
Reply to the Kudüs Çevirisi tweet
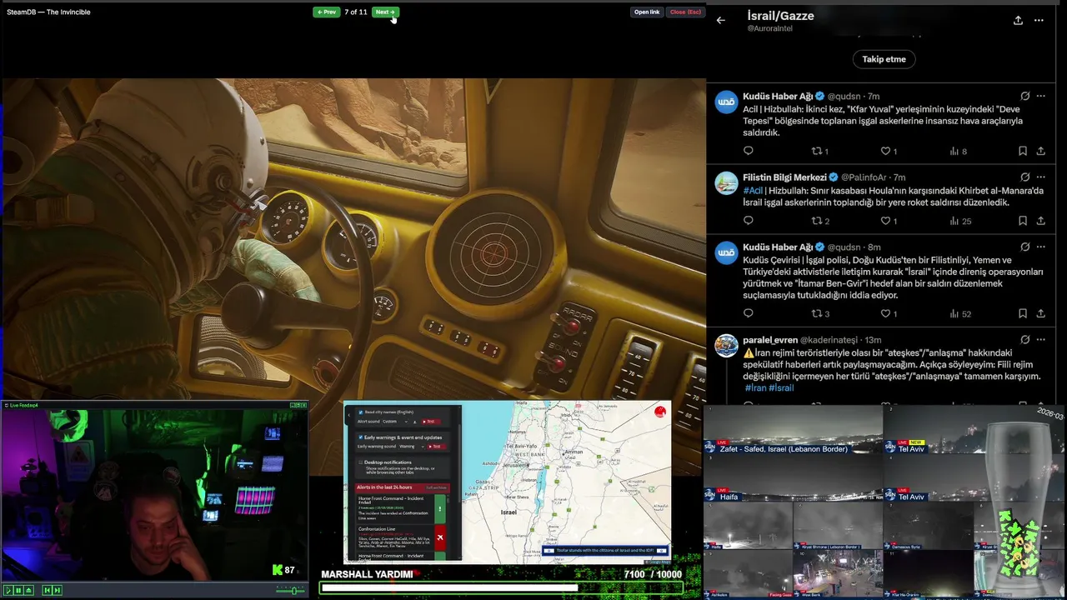[x=748, y=313]
